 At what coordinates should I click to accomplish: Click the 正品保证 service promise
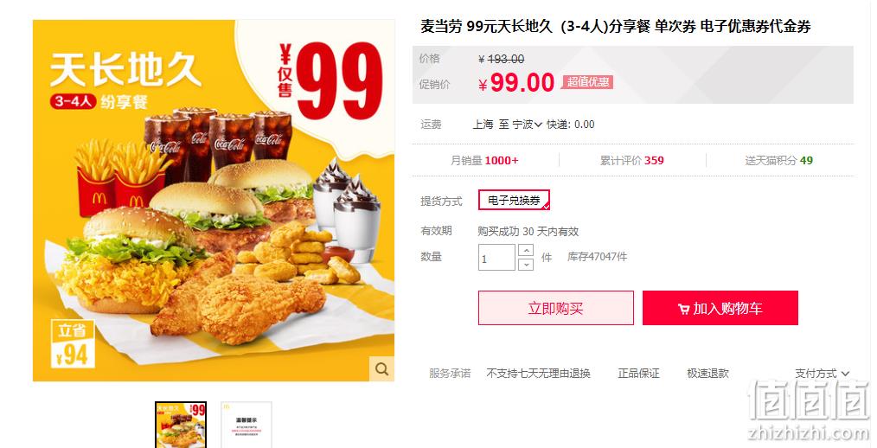(x=639, y=373)
